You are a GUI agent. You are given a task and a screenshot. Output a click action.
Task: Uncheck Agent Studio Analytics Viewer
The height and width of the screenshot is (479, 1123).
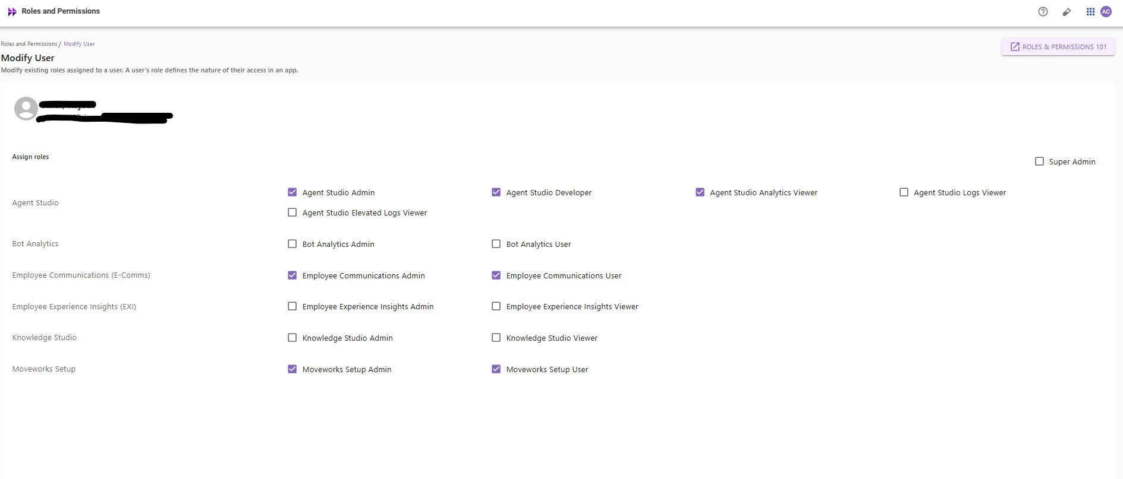pos(700,192)
